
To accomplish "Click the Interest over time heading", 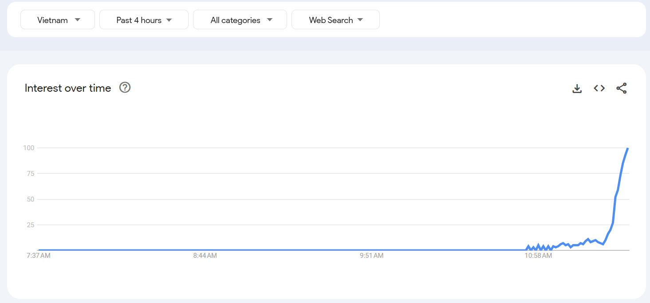I will click(68, 88).
